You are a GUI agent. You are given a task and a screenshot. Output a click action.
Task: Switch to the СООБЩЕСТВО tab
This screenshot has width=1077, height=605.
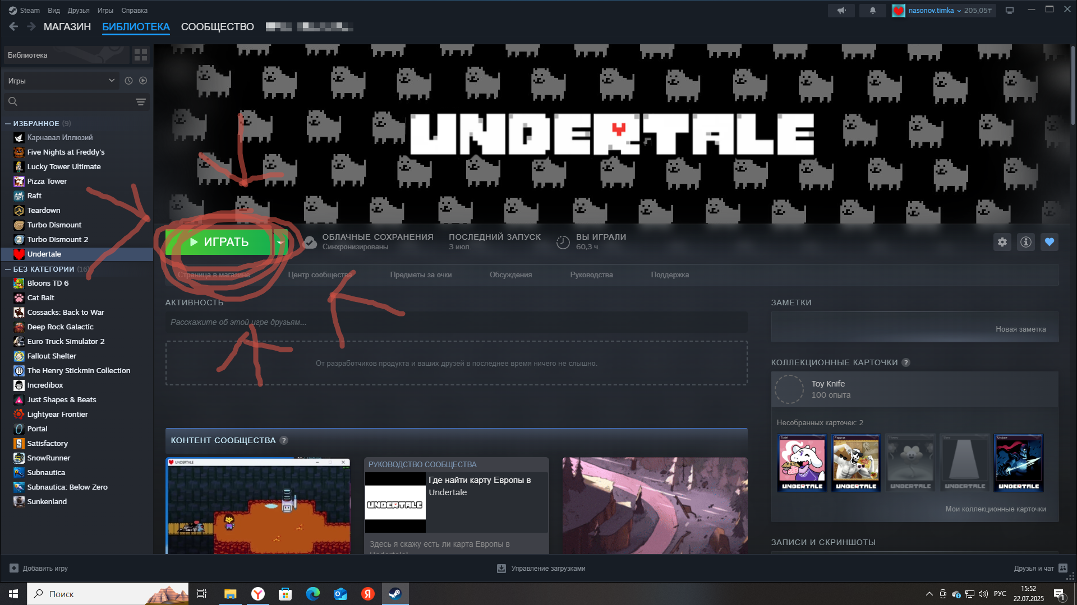[x=218, y=26]
